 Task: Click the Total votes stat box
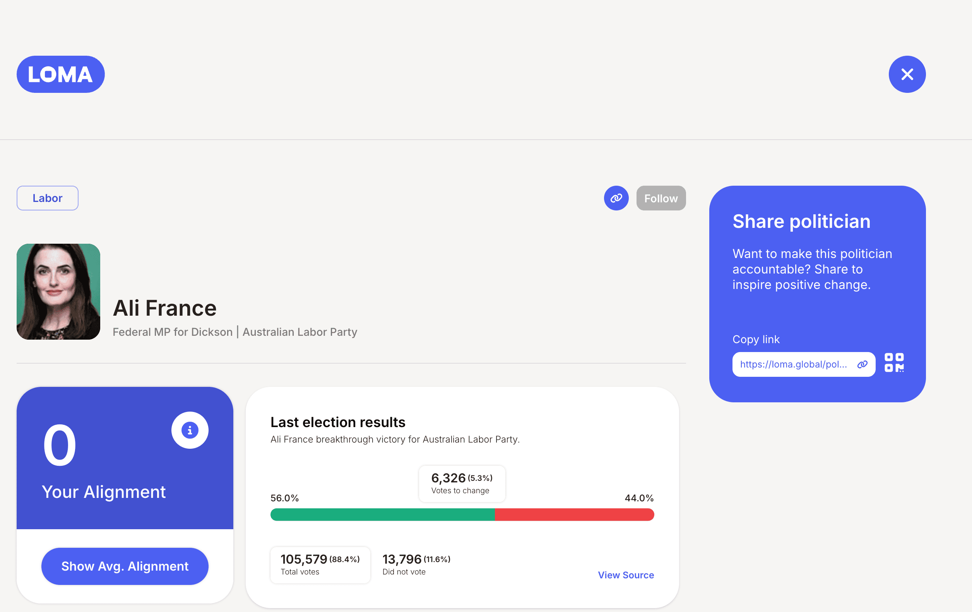click(320, 565)
